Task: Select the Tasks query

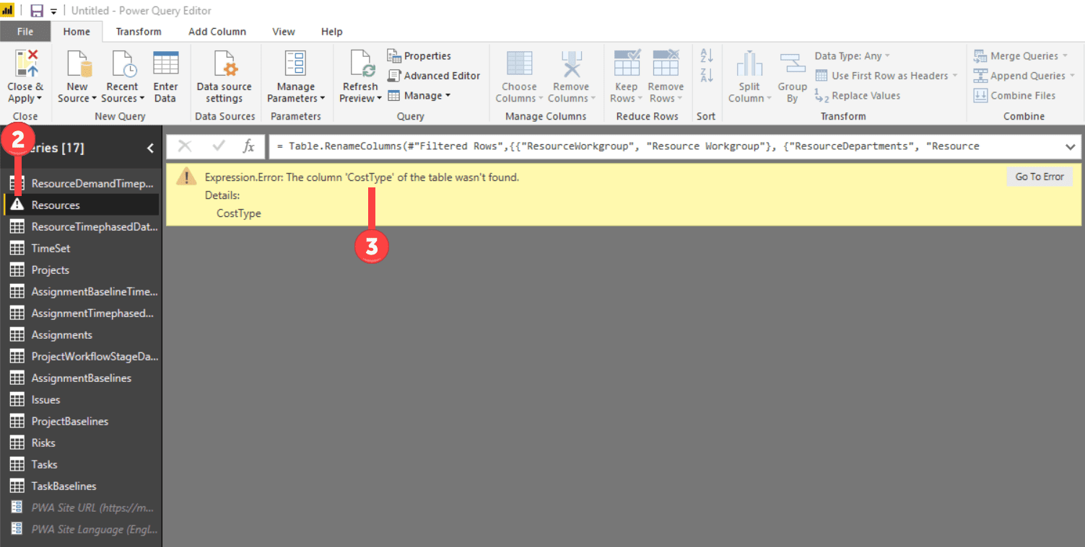Action: coord(82,464)
